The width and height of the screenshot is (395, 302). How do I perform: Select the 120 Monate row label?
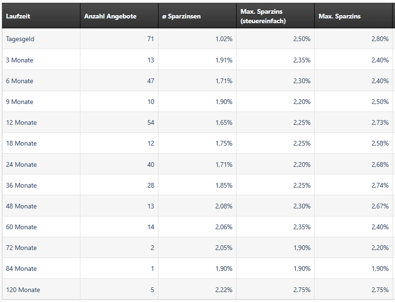(x=23, y=290)
